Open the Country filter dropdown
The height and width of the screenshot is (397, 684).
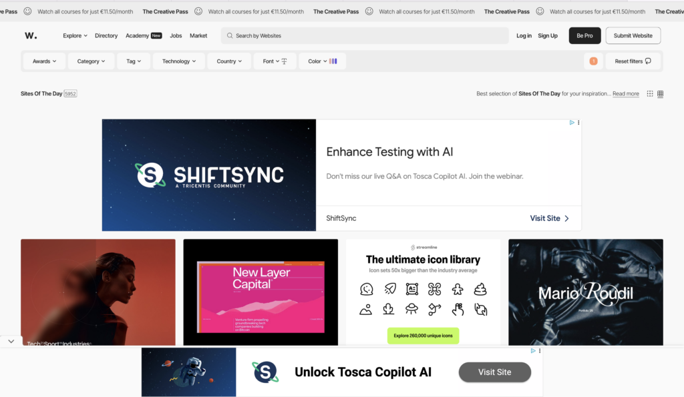230,61
